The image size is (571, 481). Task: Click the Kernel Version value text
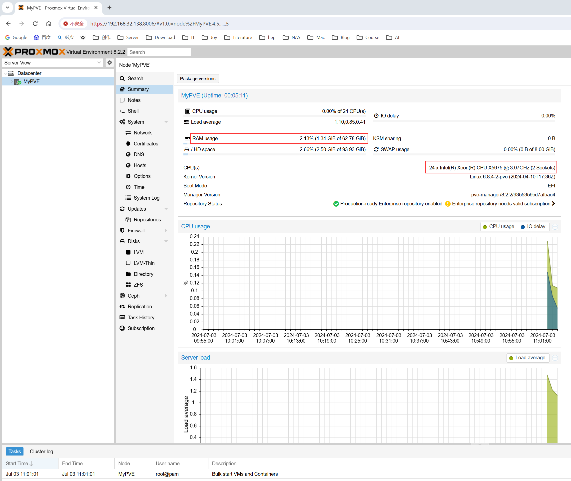coord(512,177)
